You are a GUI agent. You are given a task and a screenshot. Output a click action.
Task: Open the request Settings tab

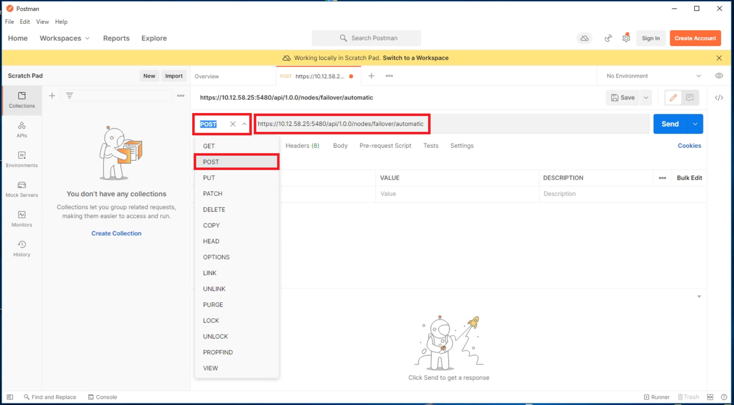coord(462,146)
